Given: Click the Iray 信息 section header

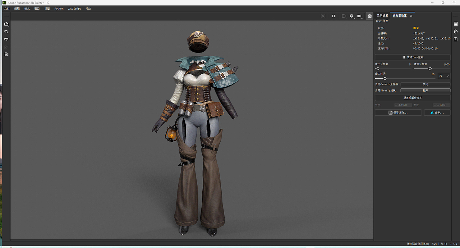Looking at the screenshot, I should pos(382,21).
